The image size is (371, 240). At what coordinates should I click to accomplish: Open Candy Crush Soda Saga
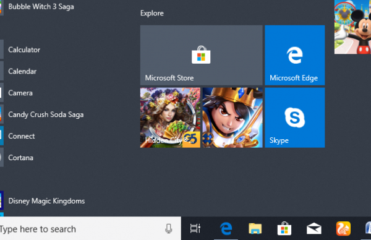[45, 114]
